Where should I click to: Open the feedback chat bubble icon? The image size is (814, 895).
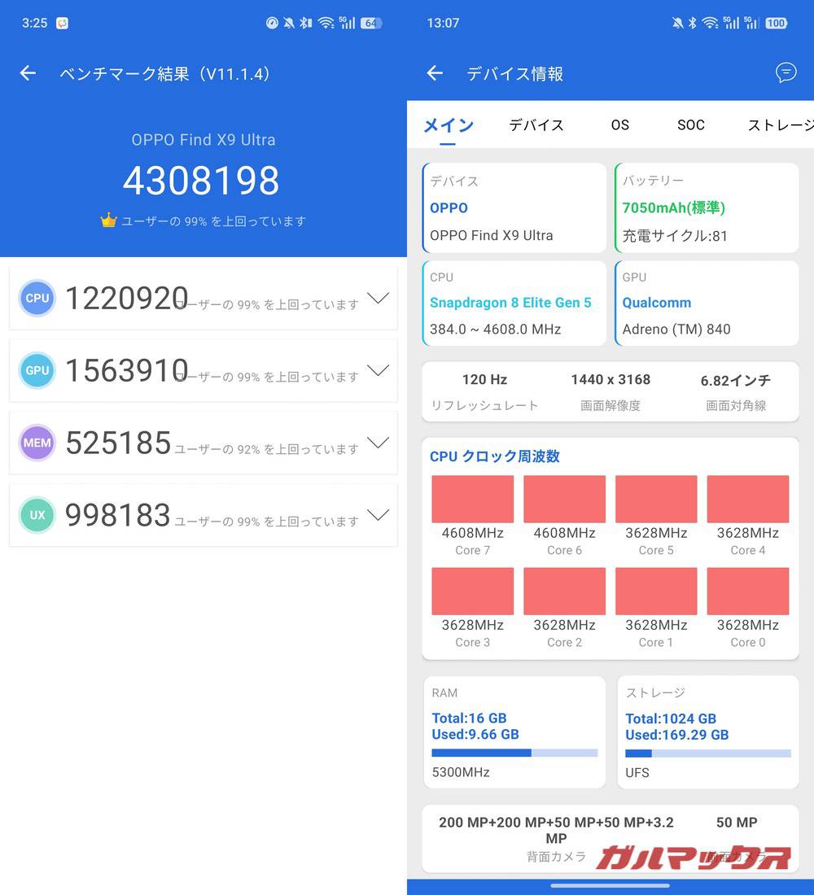click(786, 72)
